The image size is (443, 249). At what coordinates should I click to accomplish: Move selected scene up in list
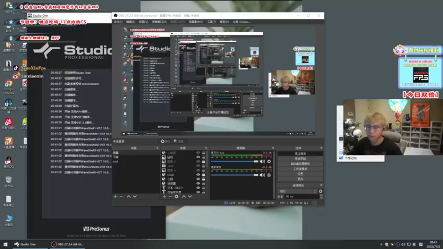pos(128,196)
